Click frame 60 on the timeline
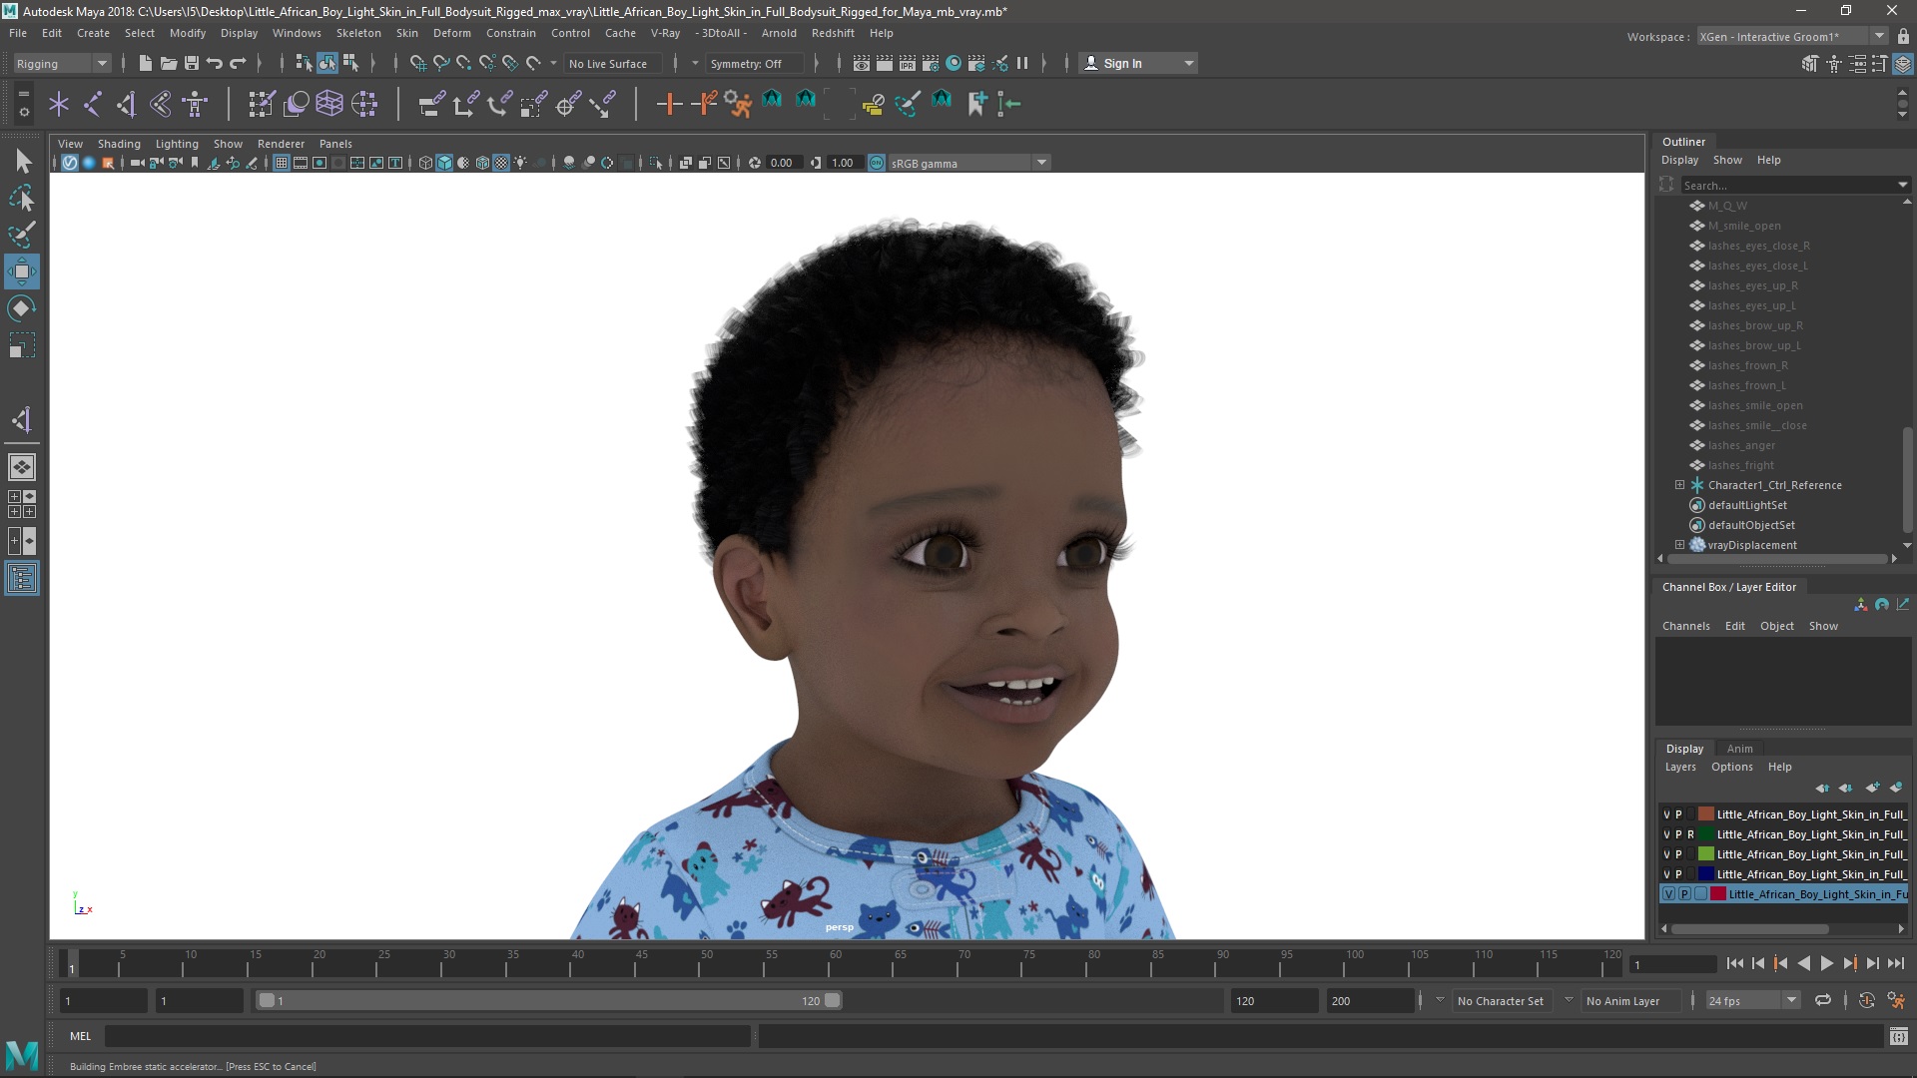This screenshot has height=1078, width=1917. (836, 965)
